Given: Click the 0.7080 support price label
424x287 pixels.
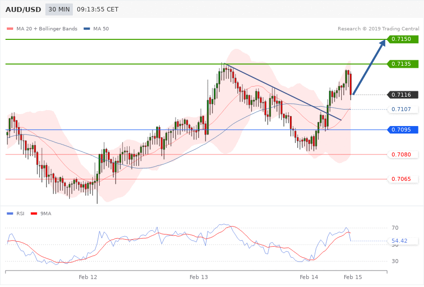Looking at the screenshot, I should click(403, 154).
